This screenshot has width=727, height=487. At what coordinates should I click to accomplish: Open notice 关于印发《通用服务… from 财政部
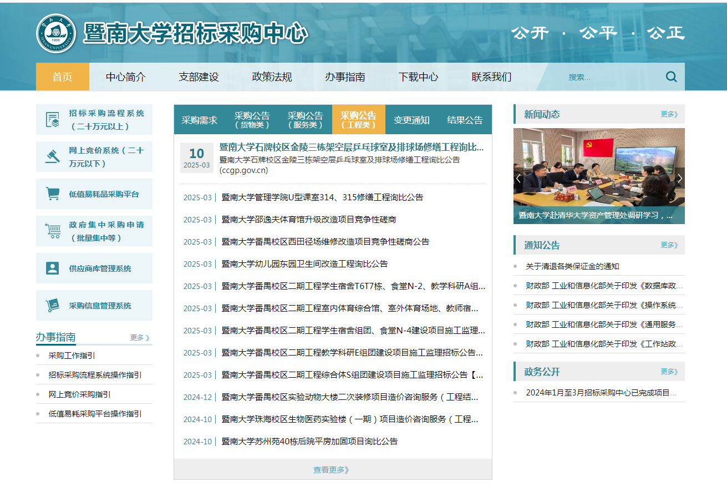(x=604, y=324)
